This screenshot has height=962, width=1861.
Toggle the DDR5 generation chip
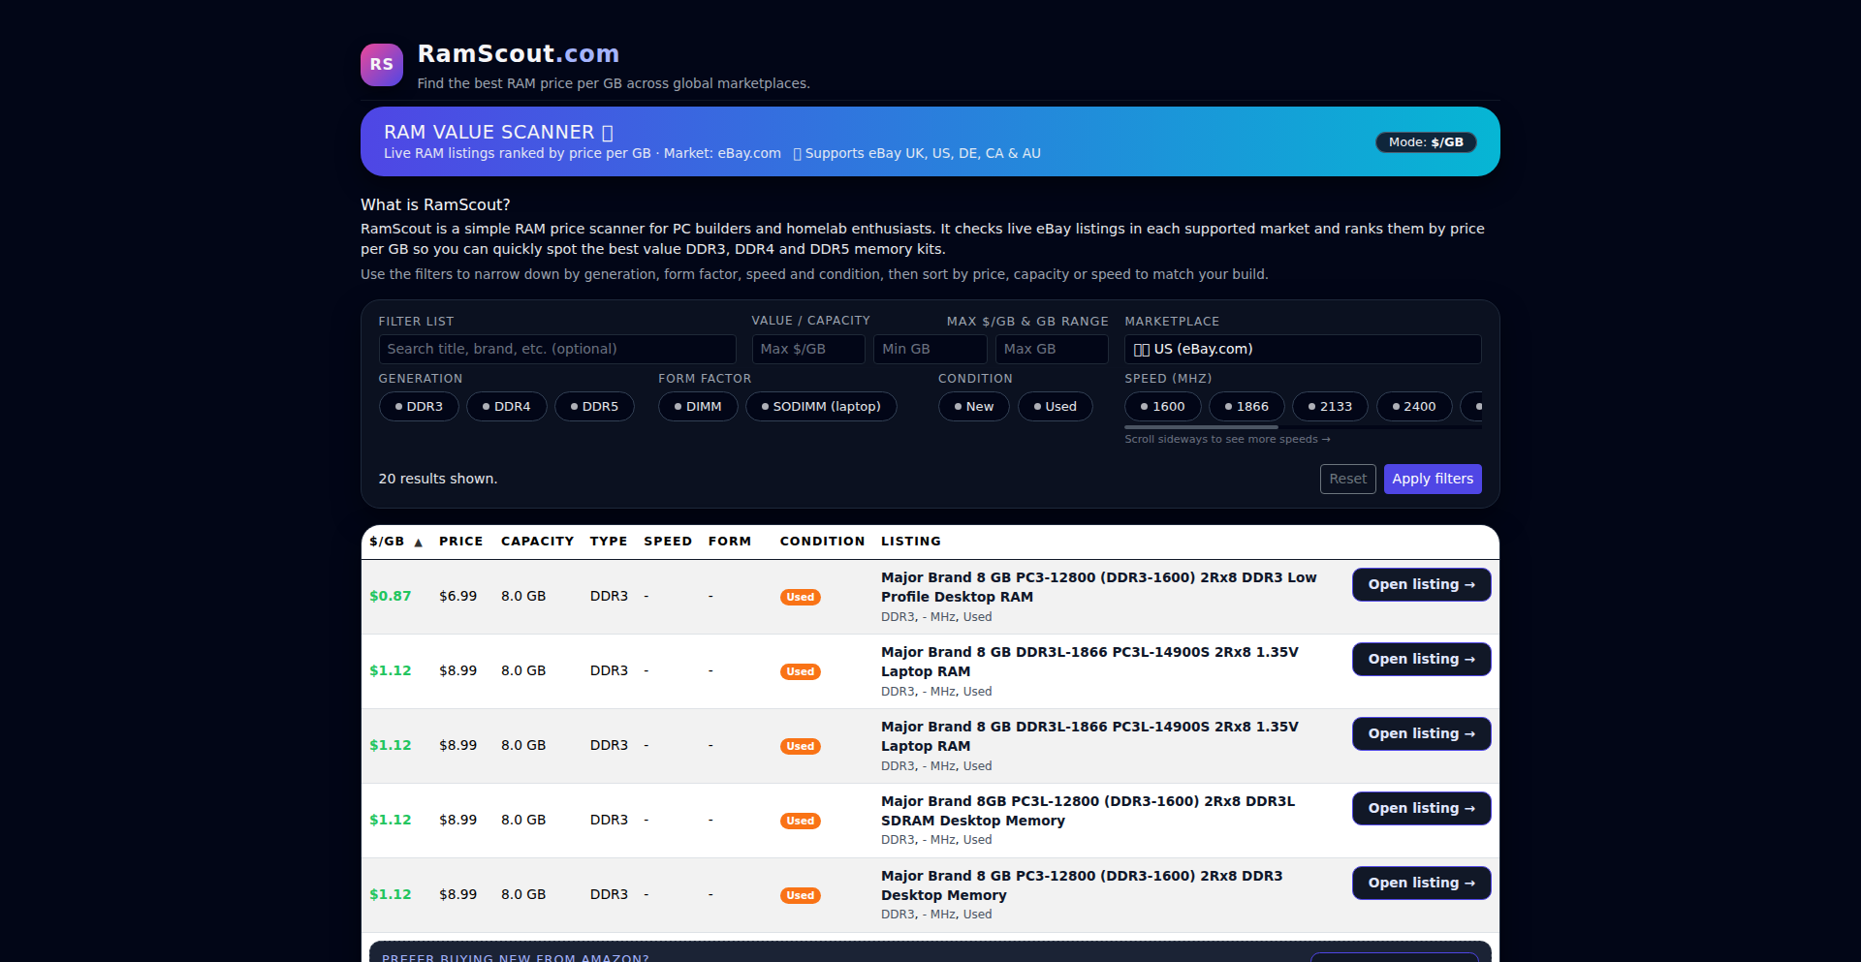pyautogui.click(x=594, y=407)
